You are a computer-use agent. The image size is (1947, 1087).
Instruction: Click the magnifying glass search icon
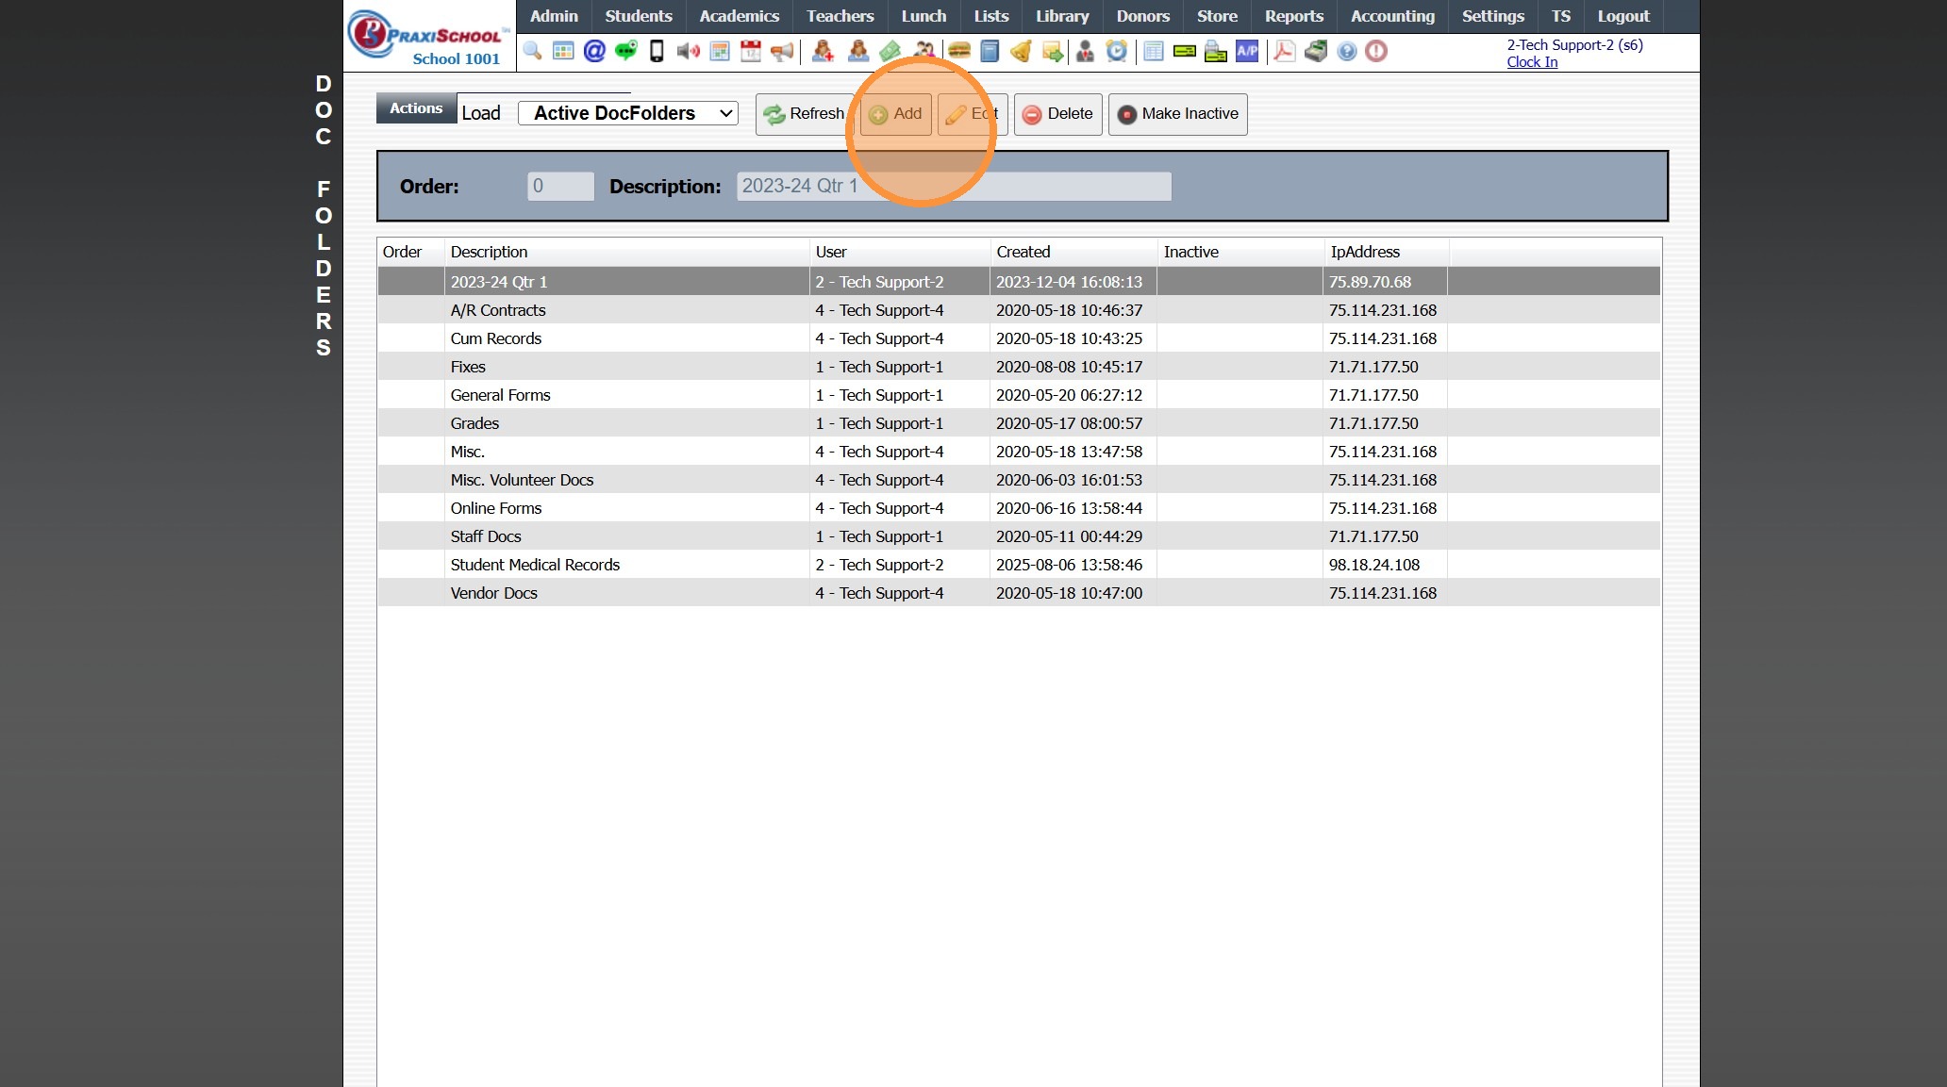click(532, 51)
